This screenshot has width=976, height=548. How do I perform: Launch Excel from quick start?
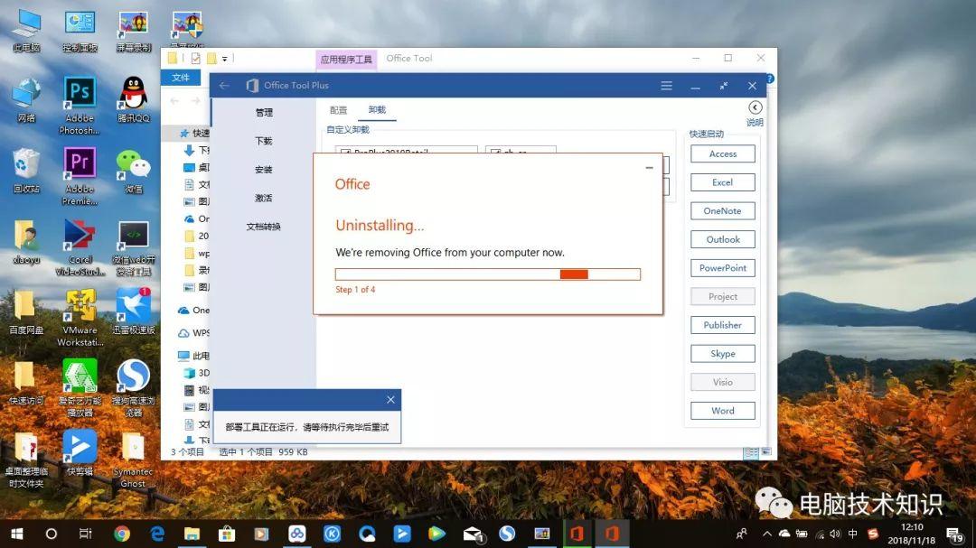pos(723,182)
